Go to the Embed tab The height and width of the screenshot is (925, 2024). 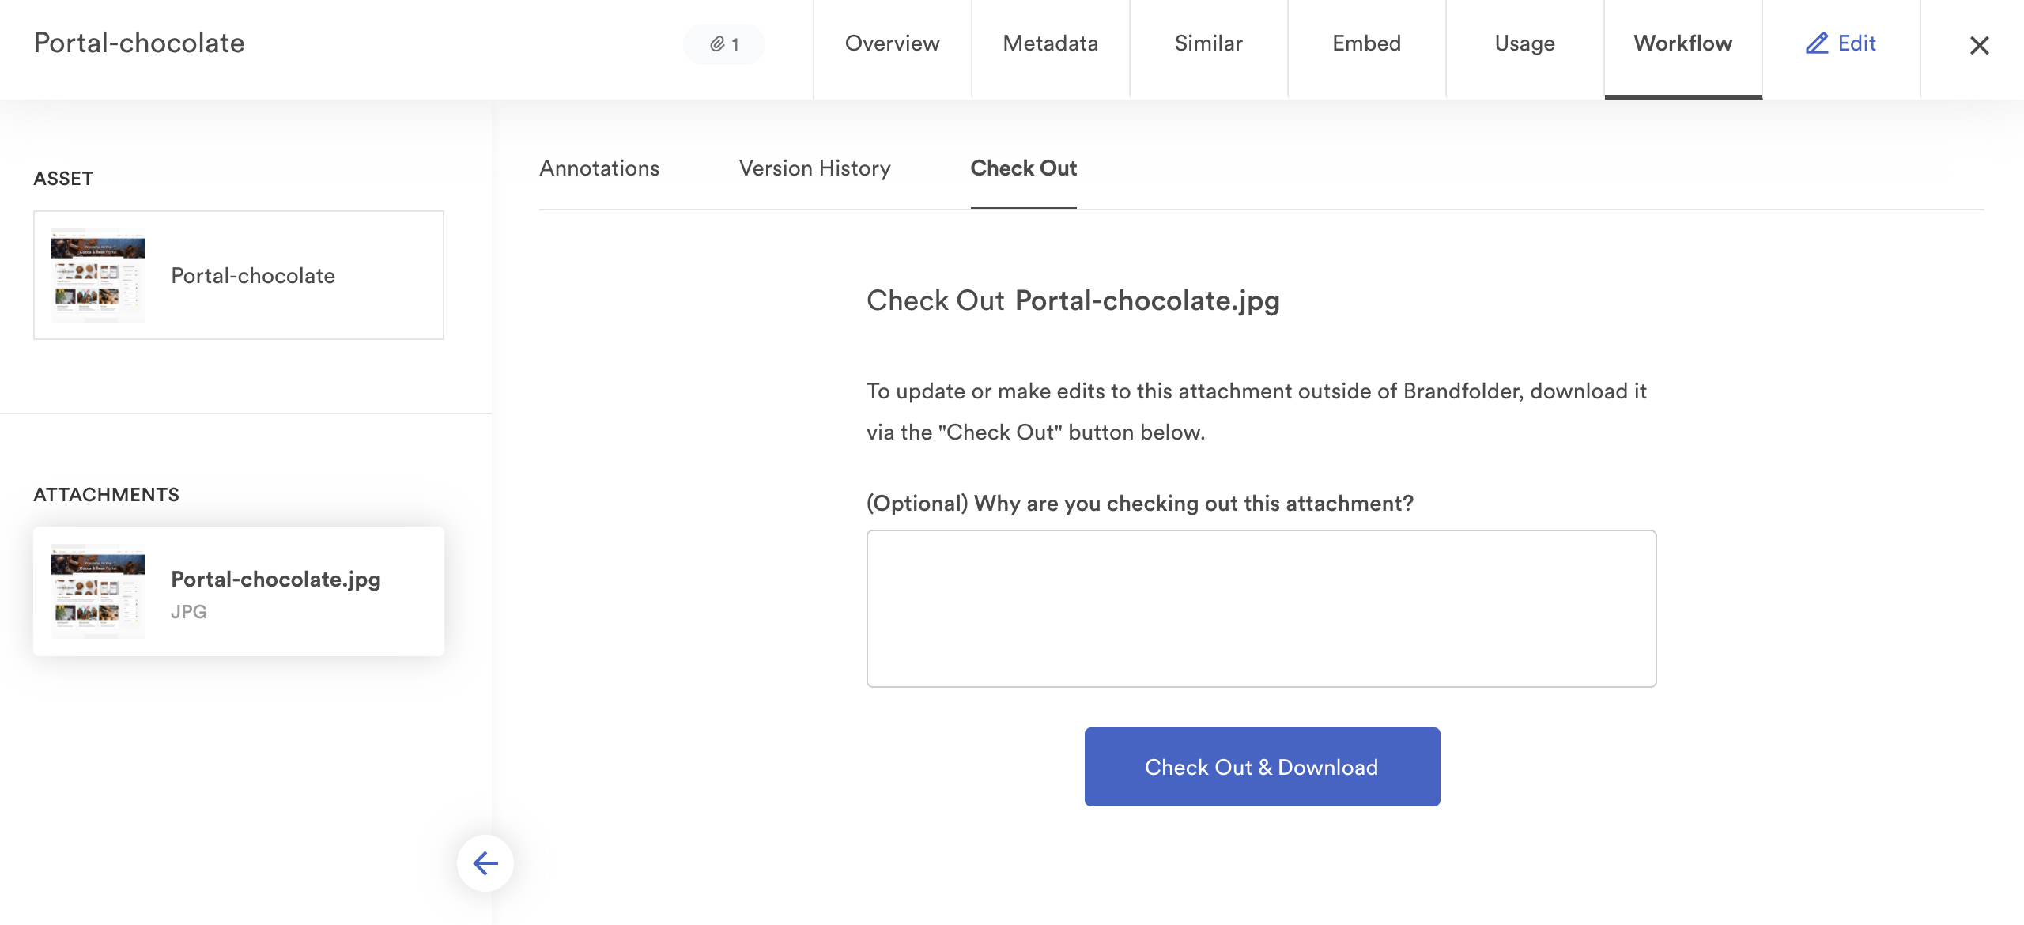pos(1366,43)
